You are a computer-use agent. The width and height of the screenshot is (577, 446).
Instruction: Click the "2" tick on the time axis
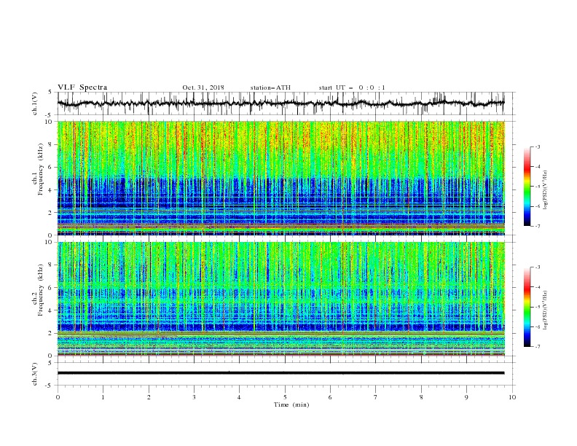(149, 397)
